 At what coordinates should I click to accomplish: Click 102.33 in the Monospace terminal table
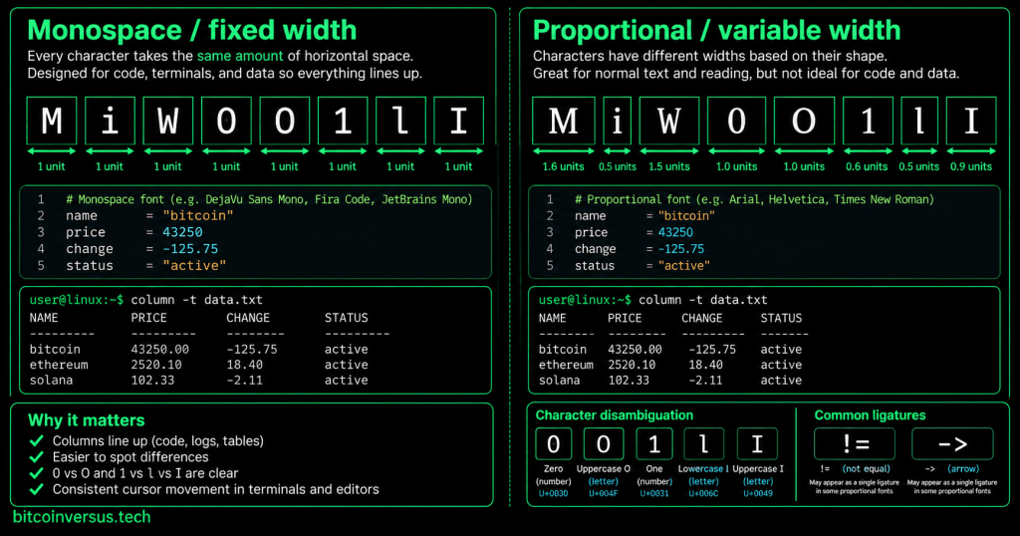(152, 381)
